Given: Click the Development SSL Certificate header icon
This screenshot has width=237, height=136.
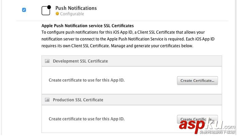Looking at the screenshot, I should point(47,61).
